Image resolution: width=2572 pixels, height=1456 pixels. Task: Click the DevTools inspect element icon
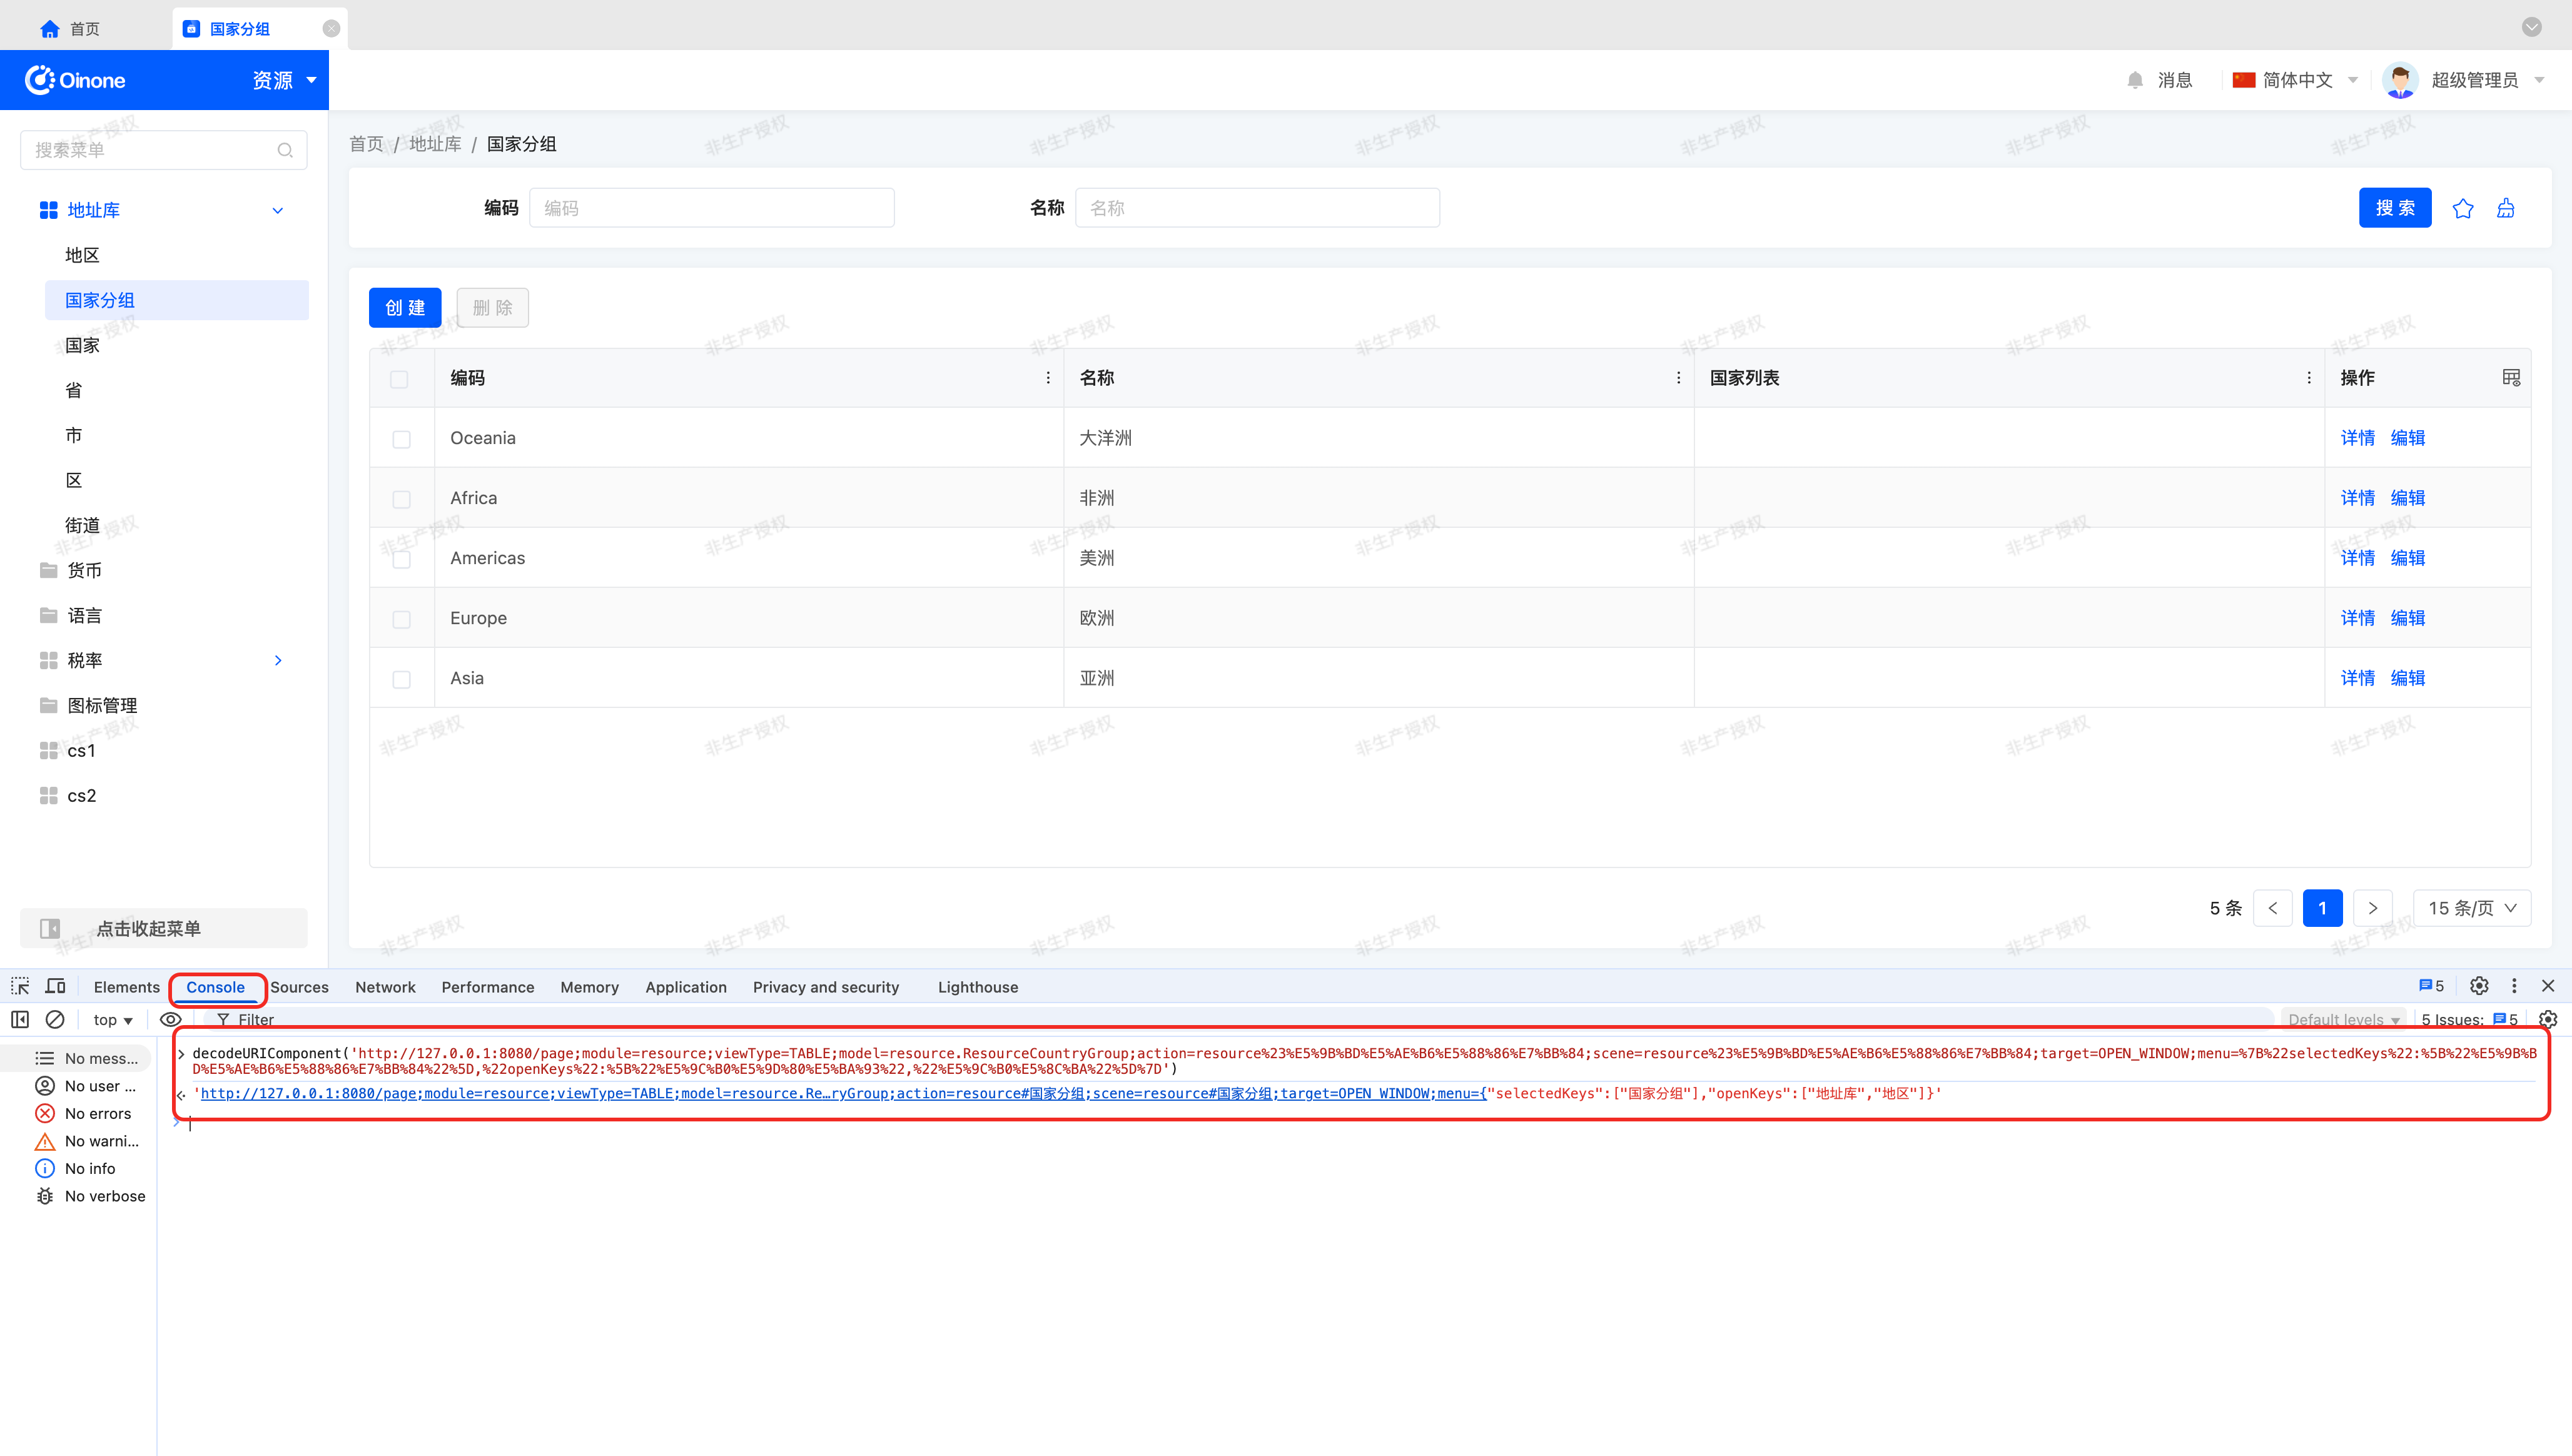pyautogui.click(x=20, y=986)
